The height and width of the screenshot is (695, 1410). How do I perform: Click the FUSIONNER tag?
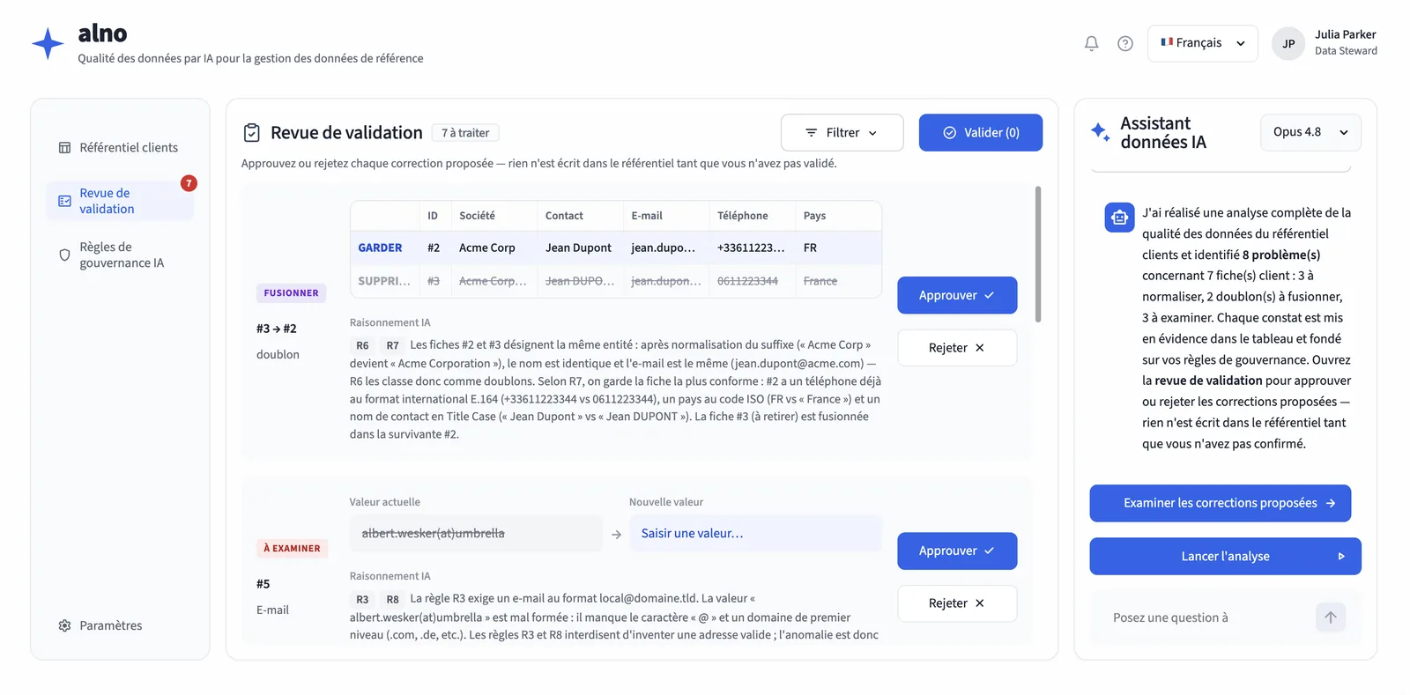point(291,293)
